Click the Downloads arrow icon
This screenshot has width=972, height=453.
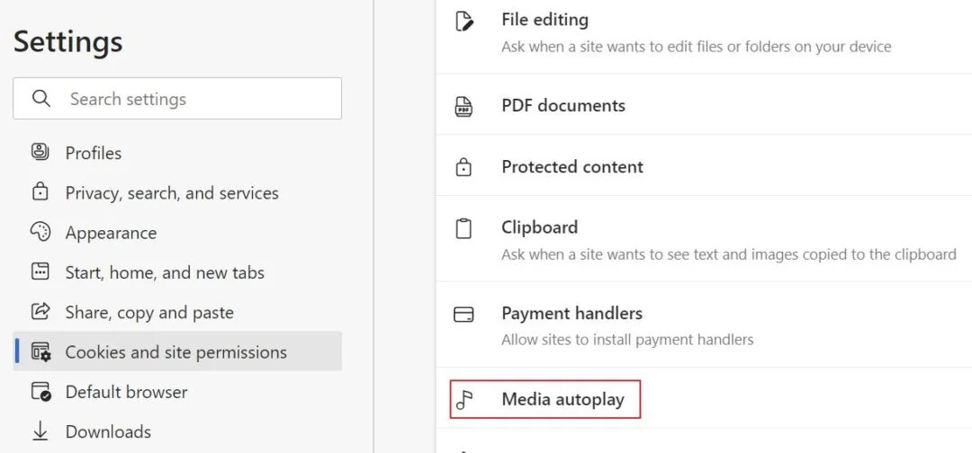[40, 431]
